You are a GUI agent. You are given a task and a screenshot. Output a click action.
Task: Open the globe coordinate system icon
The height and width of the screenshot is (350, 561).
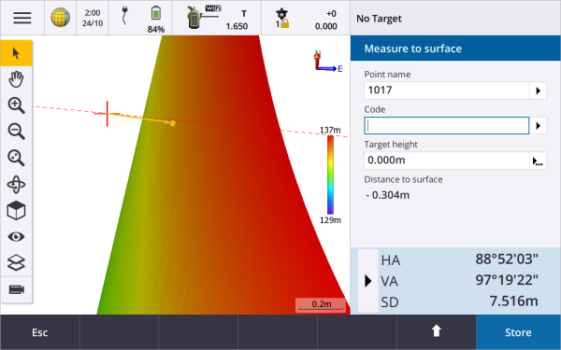coord(60,18)
